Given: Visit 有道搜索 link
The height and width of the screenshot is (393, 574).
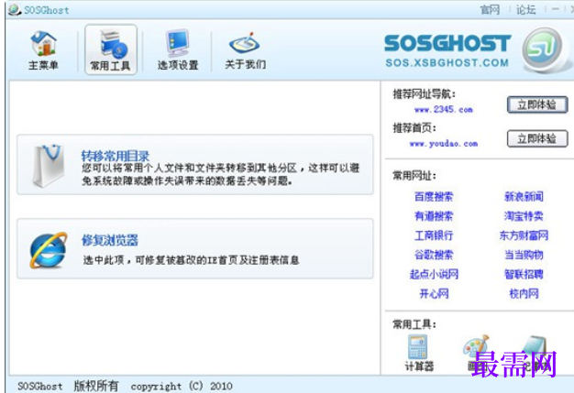Looking at the screenshot, I should [434, 216].
